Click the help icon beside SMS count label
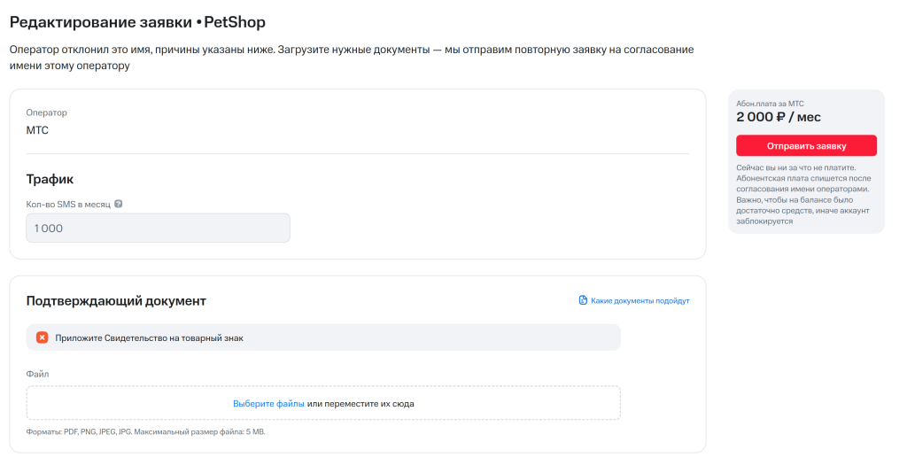 click(x=119, y=204)
